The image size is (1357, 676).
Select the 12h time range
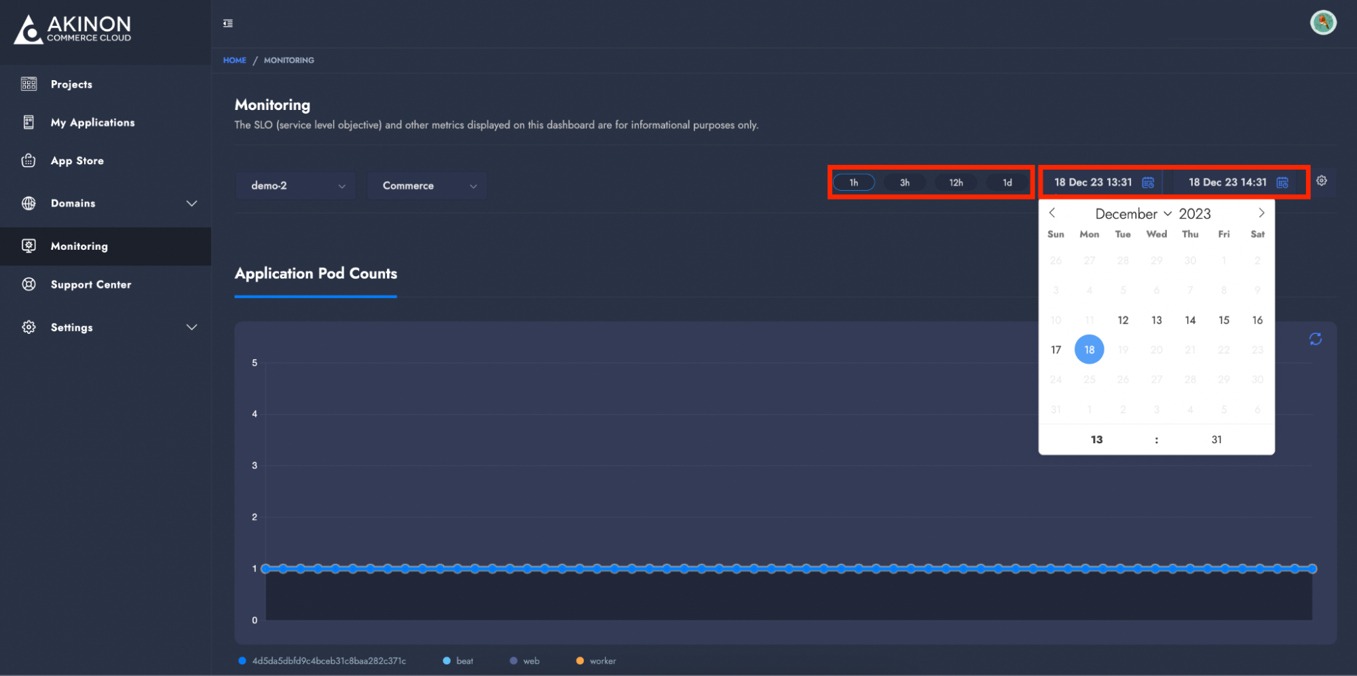point(955,183)
